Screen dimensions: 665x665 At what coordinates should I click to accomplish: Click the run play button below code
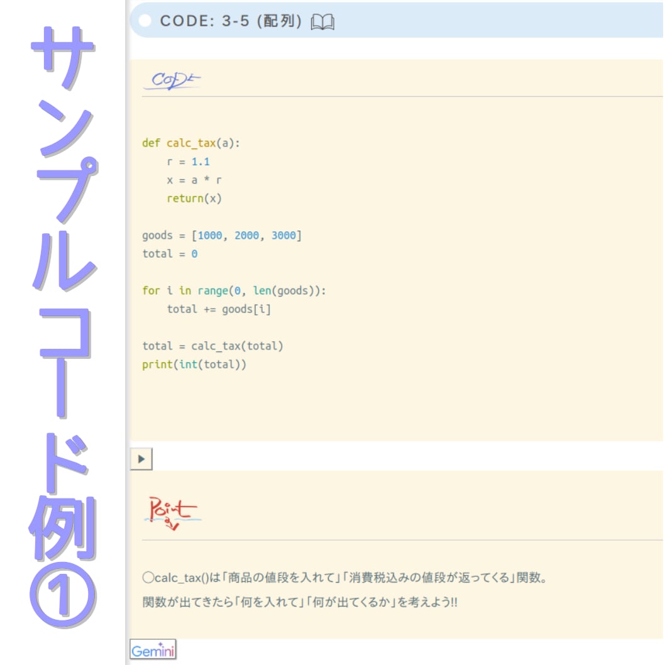point(141,459)
